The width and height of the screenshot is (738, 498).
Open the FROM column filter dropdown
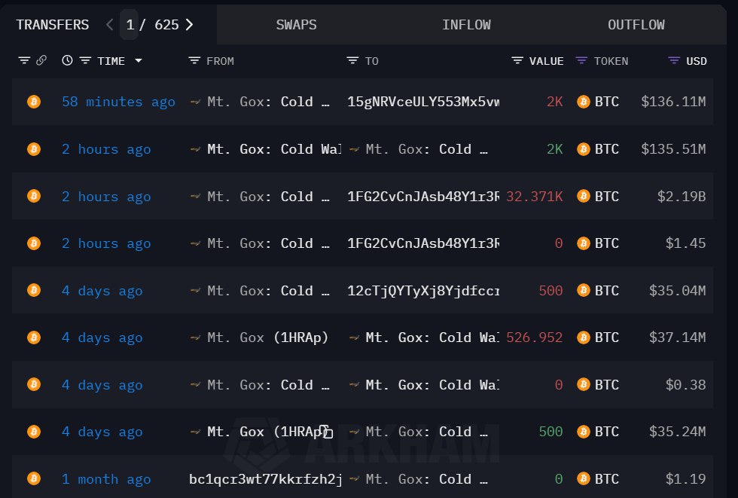tap(194, 61)
